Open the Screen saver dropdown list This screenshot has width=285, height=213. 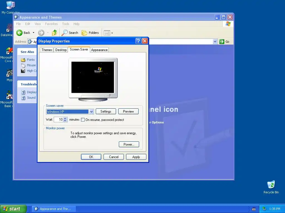pyautogui.click(x=91, y=112)
